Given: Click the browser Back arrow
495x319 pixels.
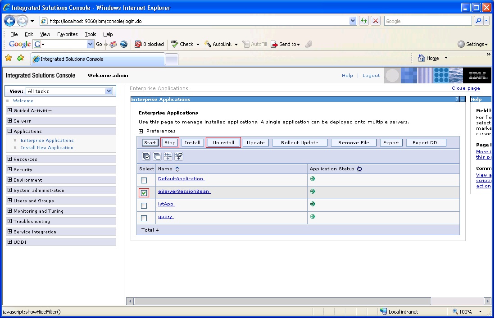Looking at the screenshot, I should pyautogui.click(x=9, y=21).
